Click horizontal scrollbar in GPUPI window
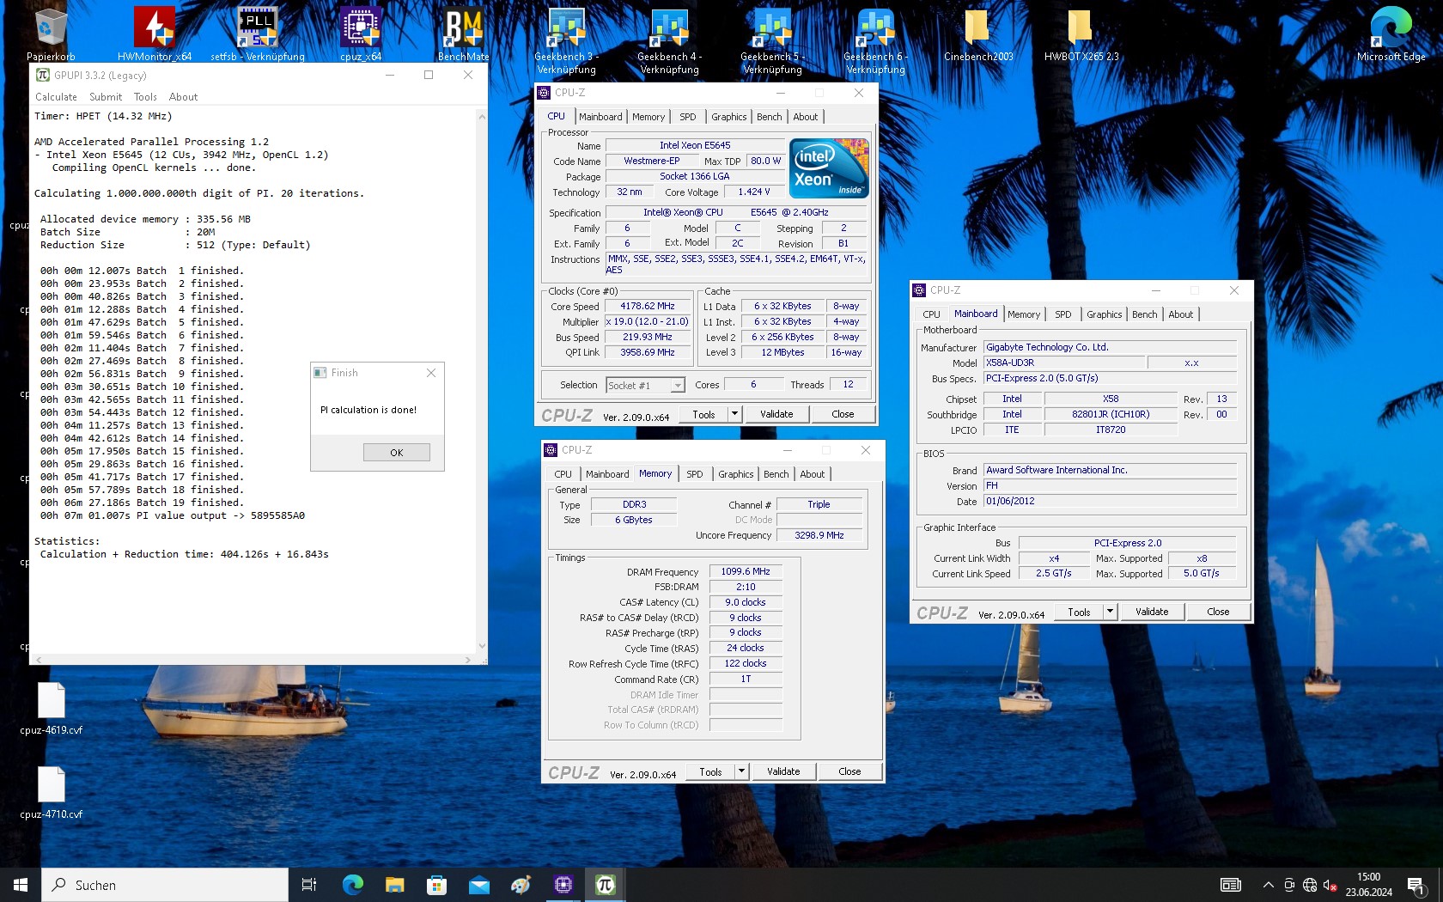 (x=253, y=660)
